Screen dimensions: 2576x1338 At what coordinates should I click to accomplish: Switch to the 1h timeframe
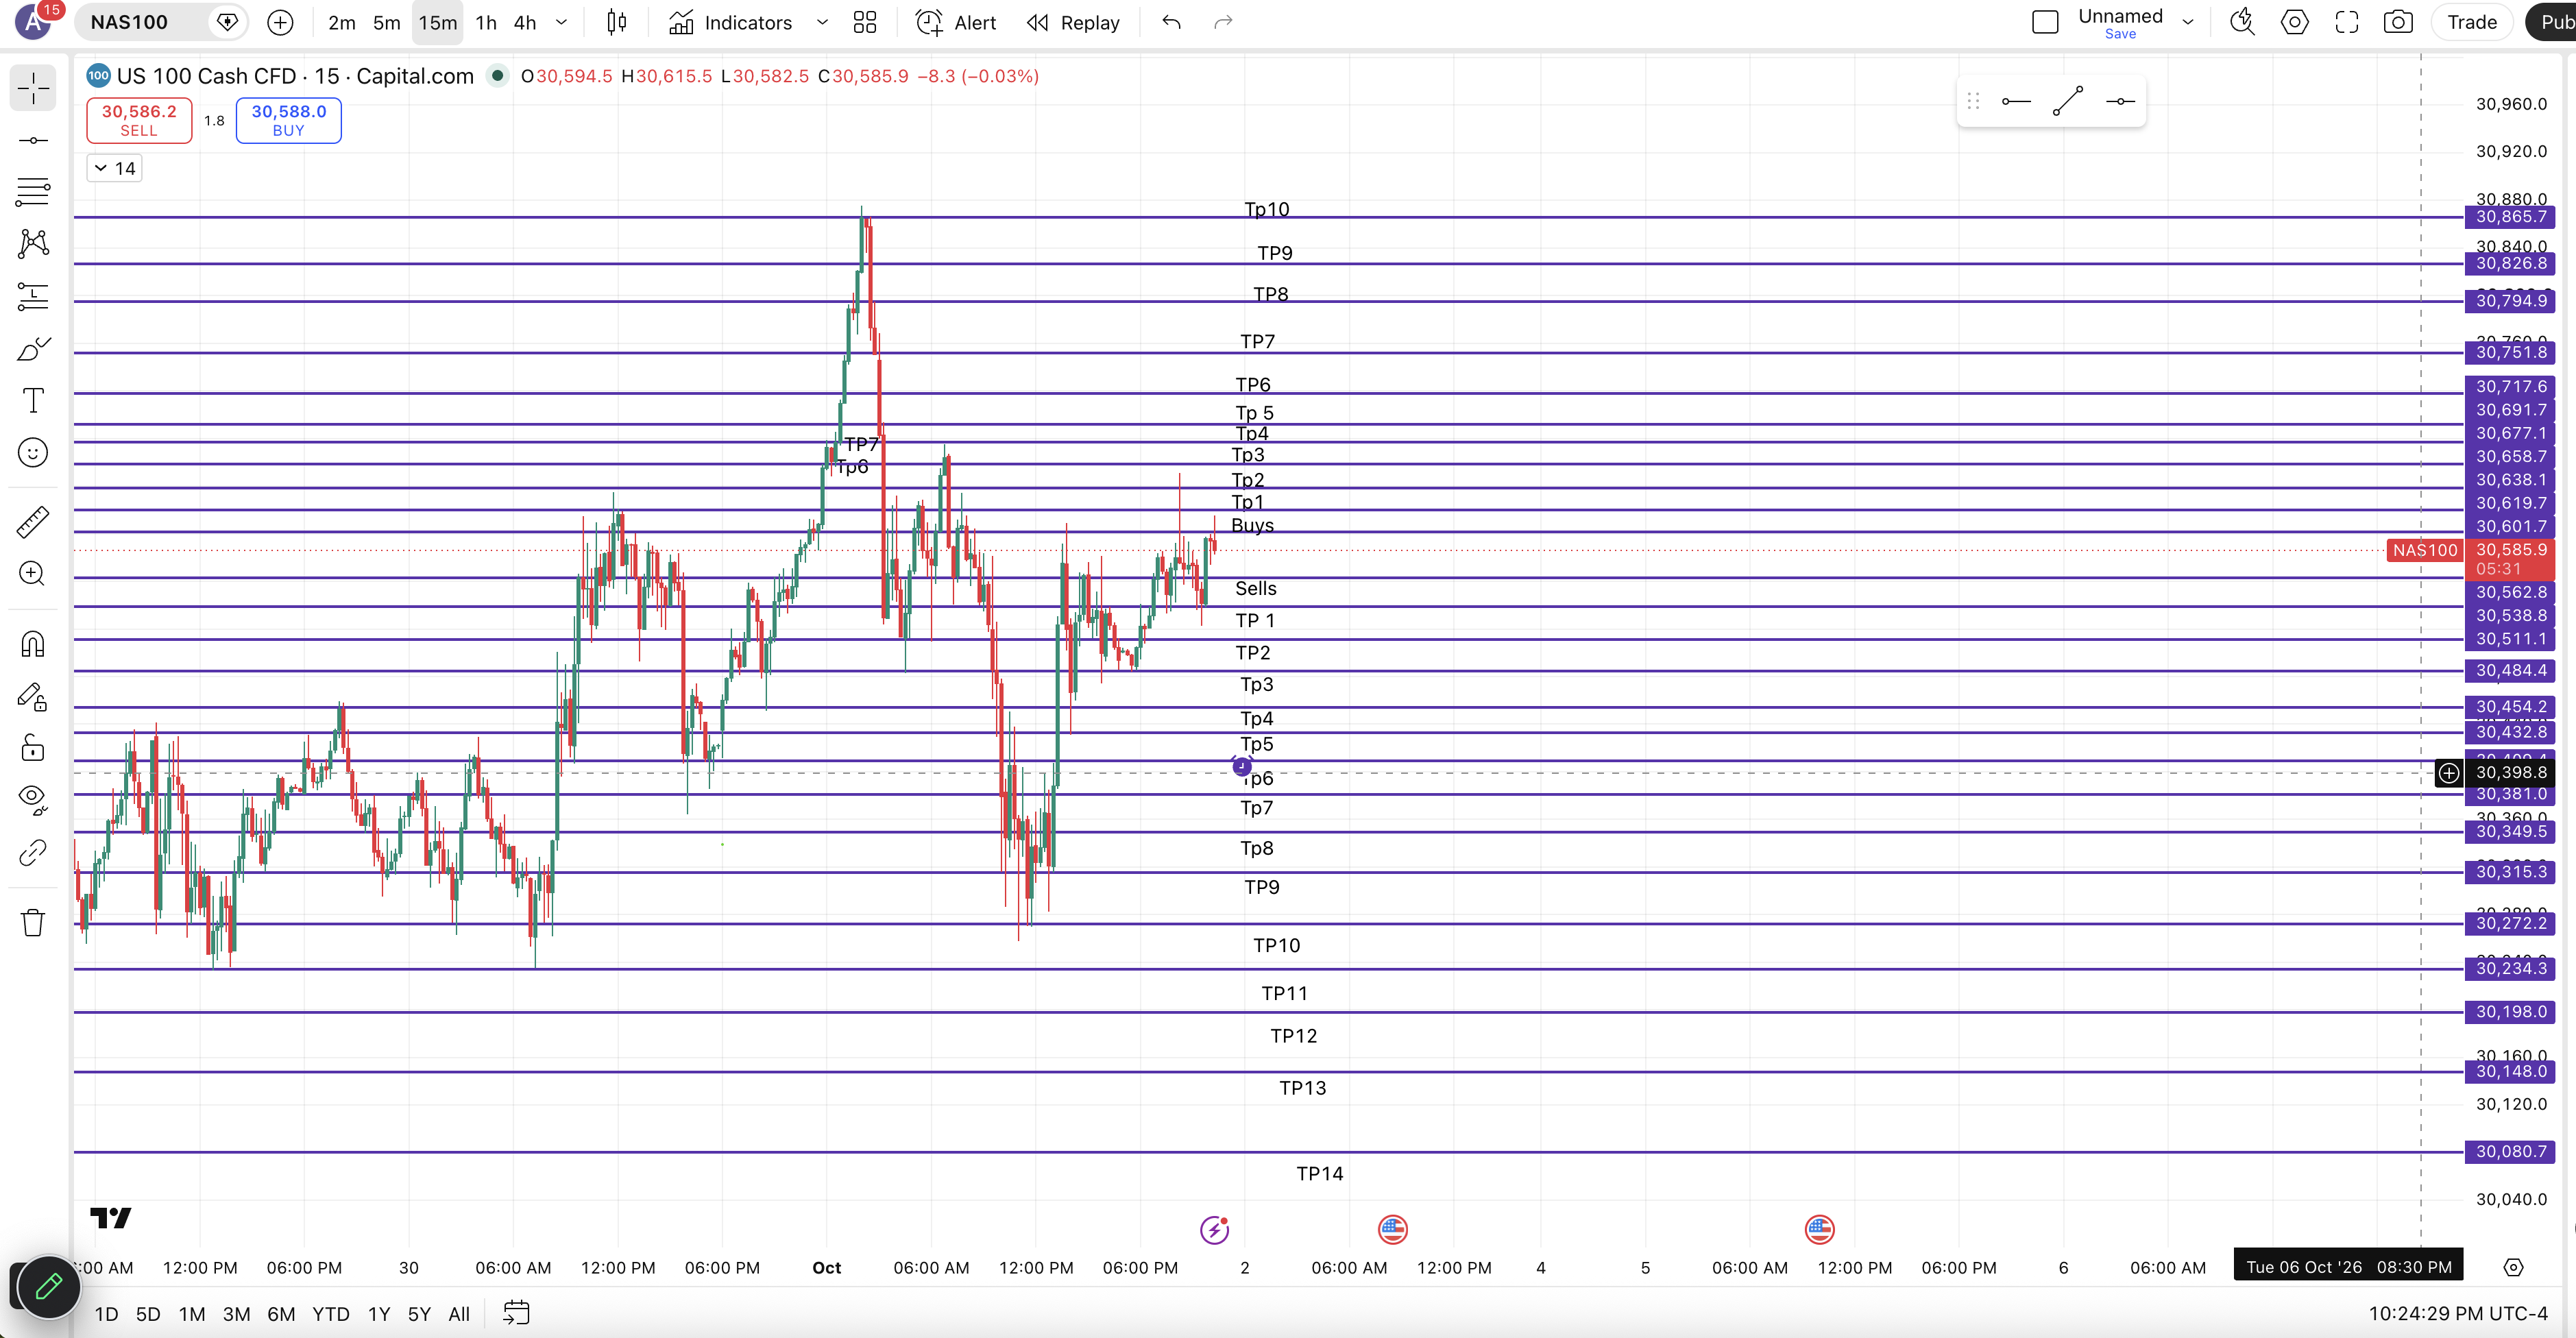coord(486,22)
